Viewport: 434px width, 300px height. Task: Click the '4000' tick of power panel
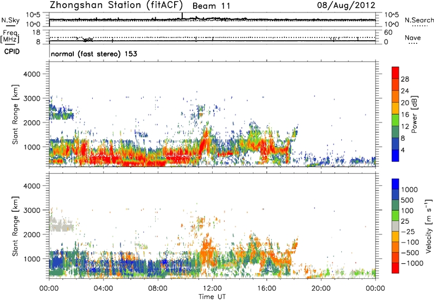tap(31, 74)
